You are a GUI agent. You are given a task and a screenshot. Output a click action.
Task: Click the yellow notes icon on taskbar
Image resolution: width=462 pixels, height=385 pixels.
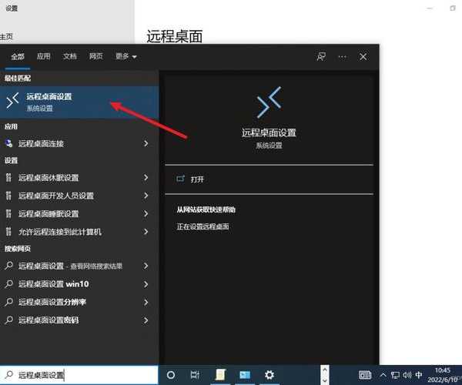click(220, 375)
